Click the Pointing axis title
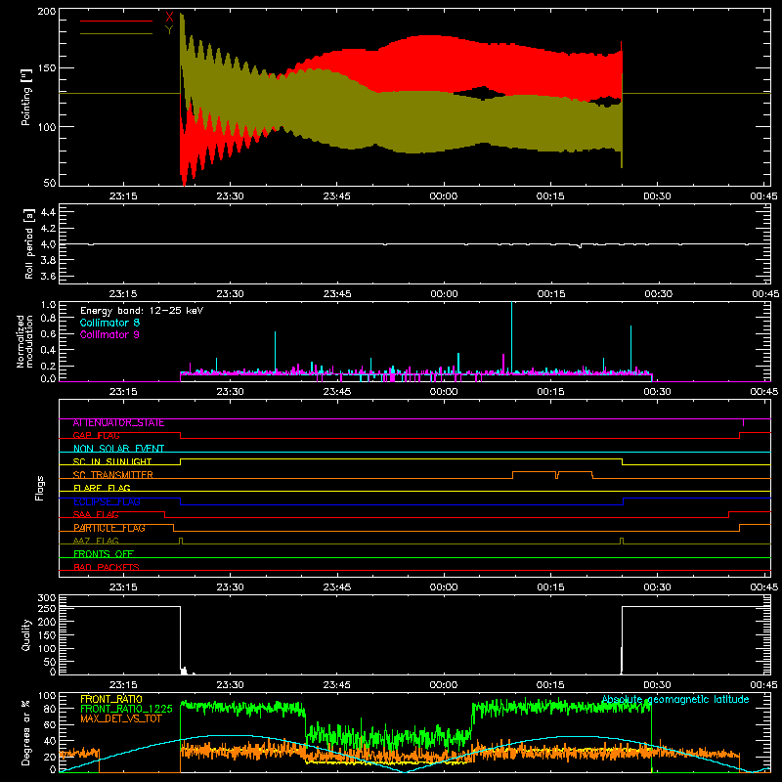 (x=26, y=98)
